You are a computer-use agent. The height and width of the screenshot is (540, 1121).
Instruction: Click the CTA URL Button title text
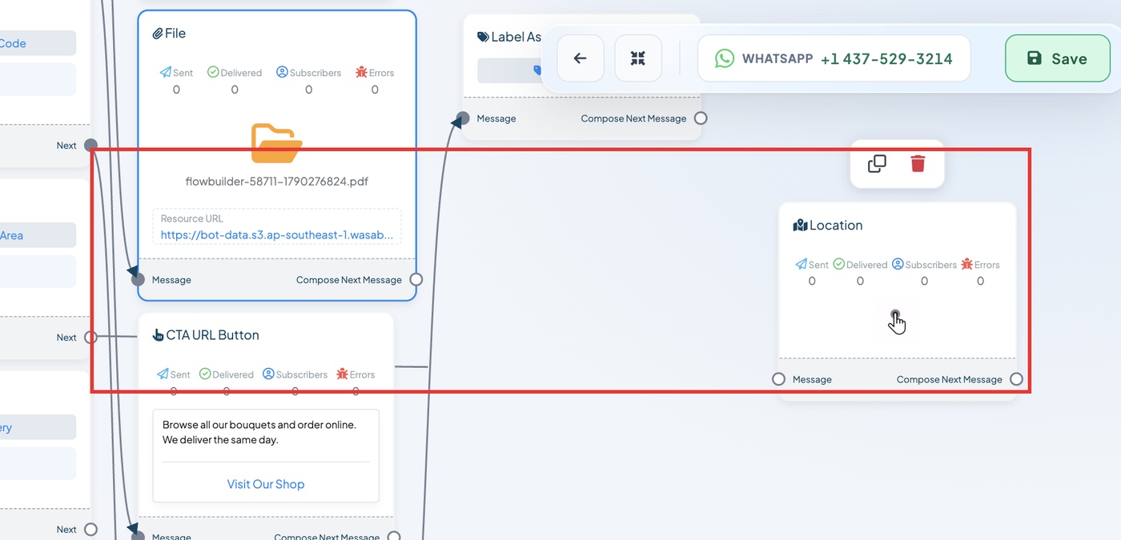tap(213, 335)
